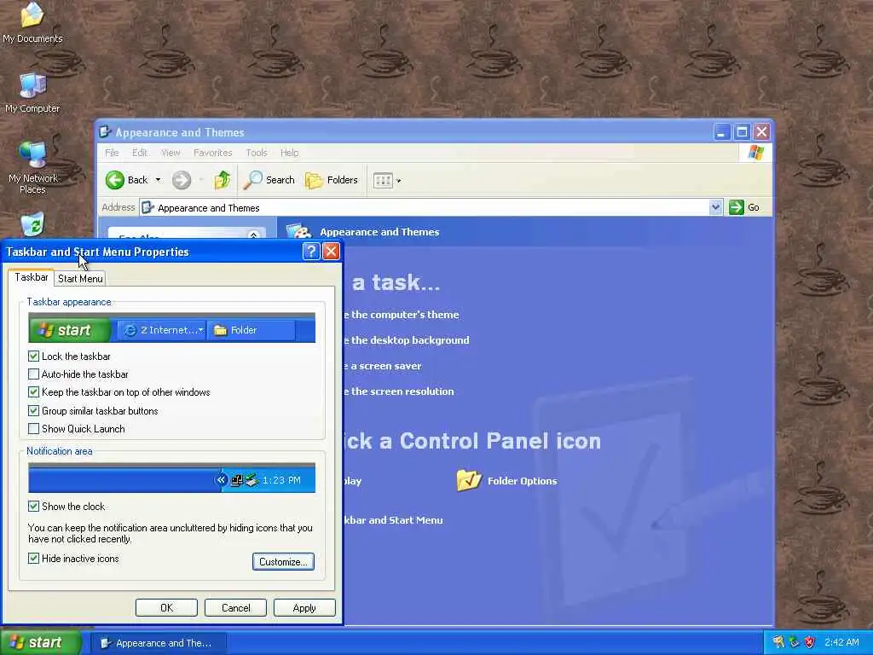Viewport: 873px width, 655px height.
Task: Click change the desktop background task link
Action: [407, 339]
